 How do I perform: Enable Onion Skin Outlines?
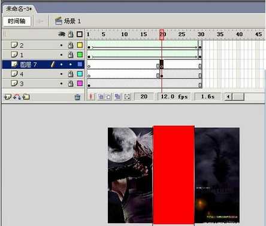[x=108, y=97]
